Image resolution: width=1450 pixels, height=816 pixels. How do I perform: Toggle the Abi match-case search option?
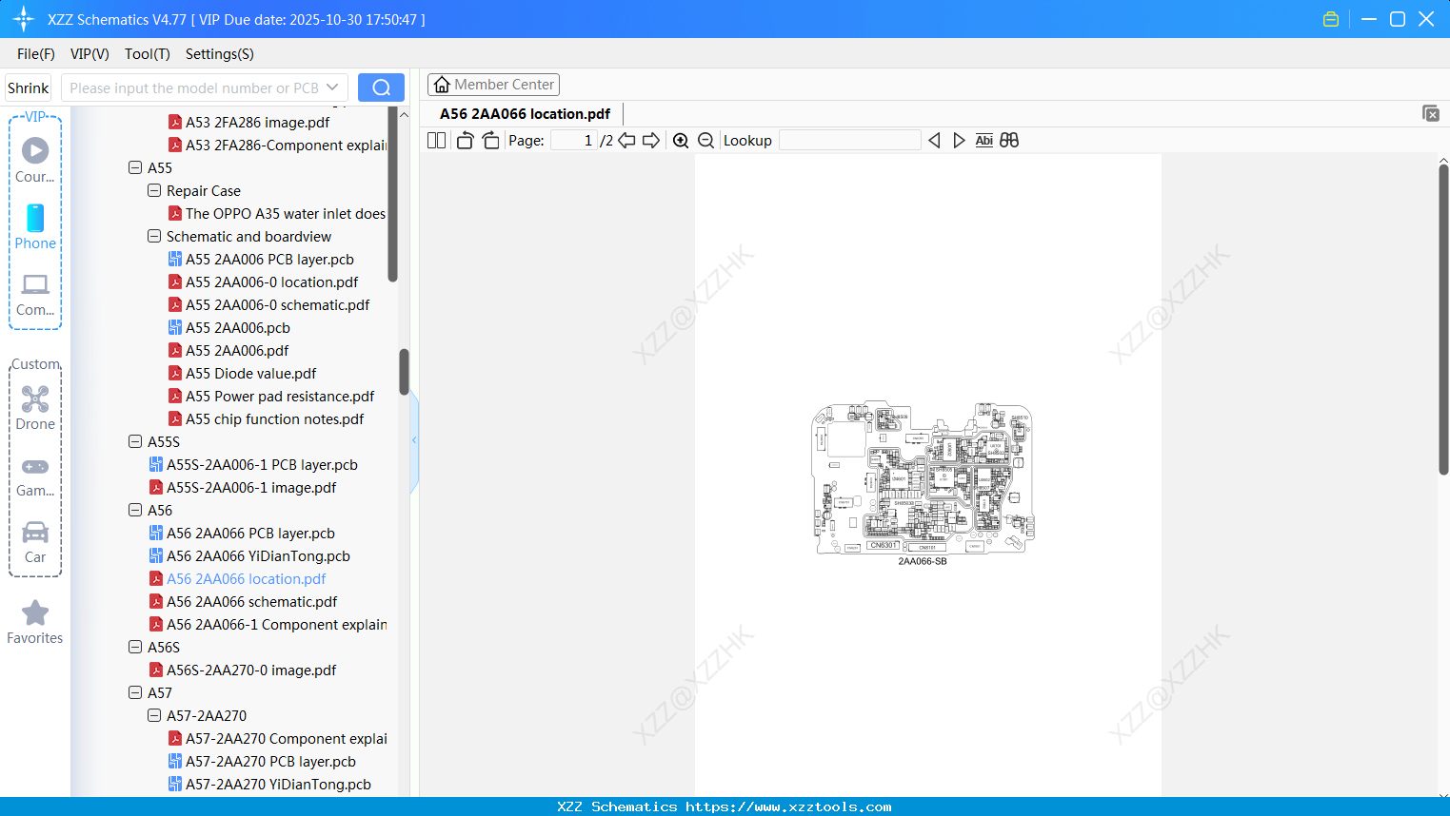pyautogui.click(x=984, y=140)
